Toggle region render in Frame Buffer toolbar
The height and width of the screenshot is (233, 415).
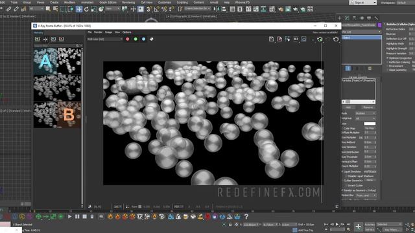[287, 39]
